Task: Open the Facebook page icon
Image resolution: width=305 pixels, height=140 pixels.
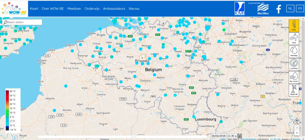Action: click(x=279, y=9)
